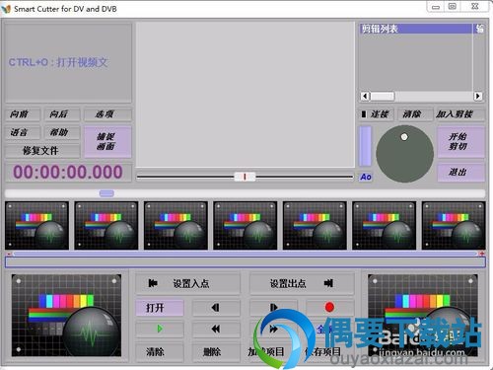This screenshot has width=493, height=370.
Task: Click 清除 button next to 连接
Action: tap(415, 114)
